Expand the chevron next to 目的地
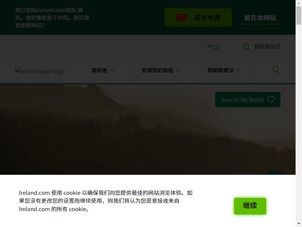This screenshot has width=302, height=227. click(112, 70)
